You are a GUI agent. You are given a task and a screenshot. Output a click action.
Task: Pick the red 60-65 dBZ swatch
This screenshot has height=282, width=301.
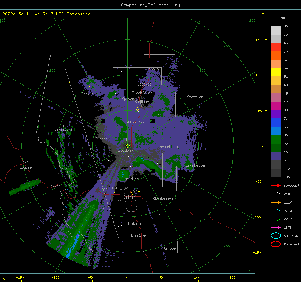(x=276, y=47)
